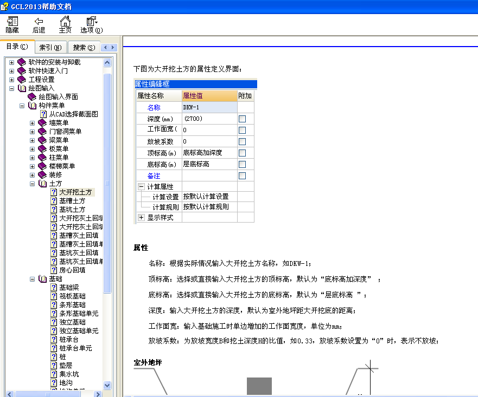Viewport: 478px width, 397px height.
Task: Toggle the 工作面宽 attach checkbox
Action: [242, 130]
